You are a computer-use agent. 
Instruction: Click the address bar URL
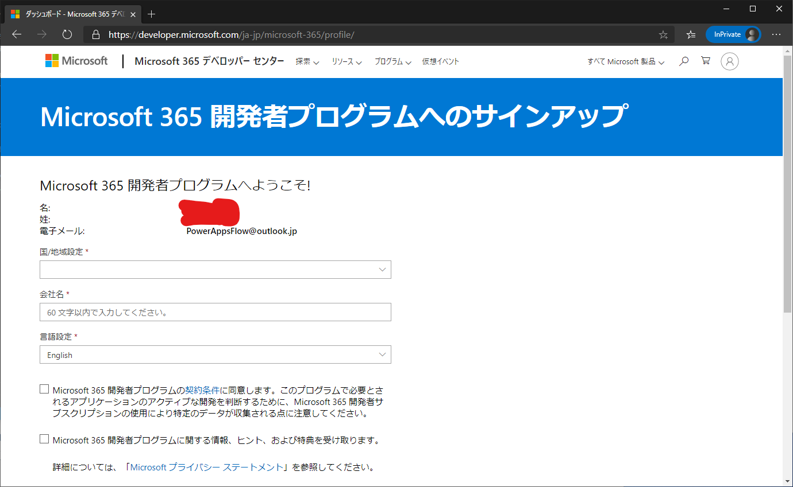(x=231, y=34)
